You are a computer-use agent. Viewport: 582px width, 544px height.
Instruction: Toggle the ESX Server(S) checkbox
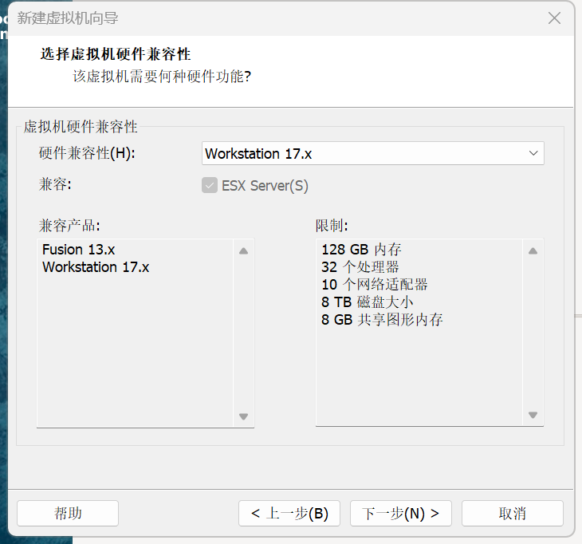[x=210, y=185]
